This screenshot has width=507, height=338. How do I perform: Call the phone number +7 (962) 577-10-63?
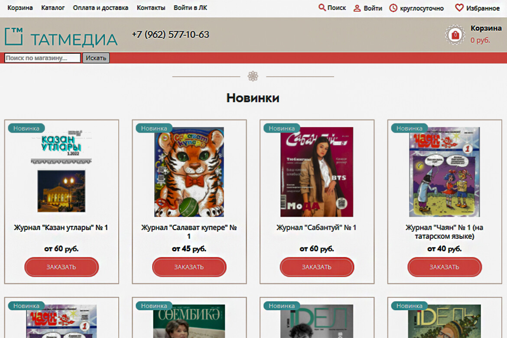click(170, 34)
